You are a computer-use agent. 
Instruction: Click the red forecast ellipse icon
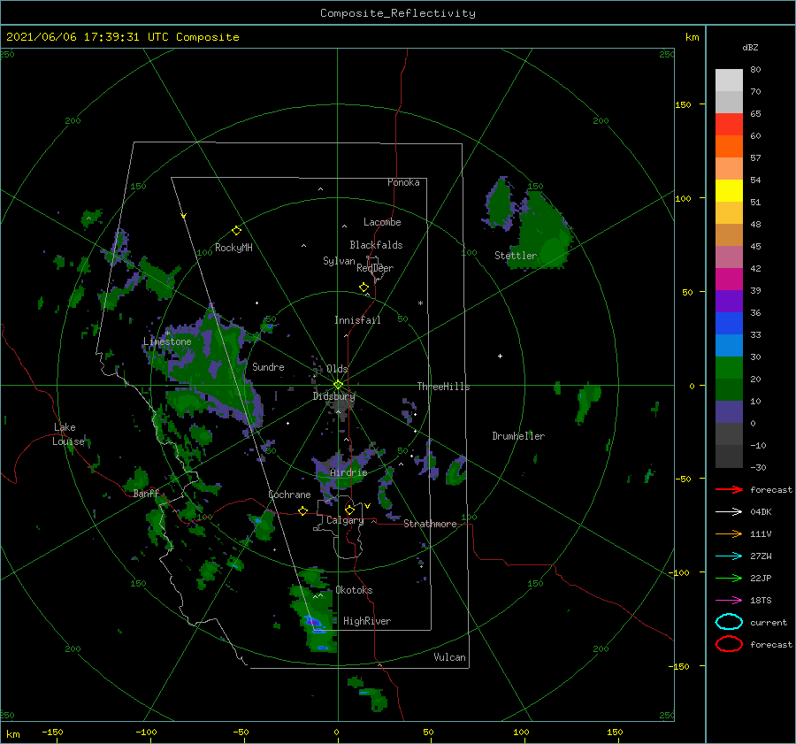[729, 644]
